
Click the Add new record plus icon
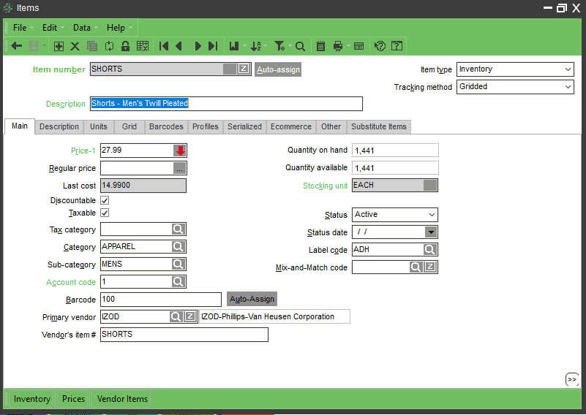(x=59, y=46)
